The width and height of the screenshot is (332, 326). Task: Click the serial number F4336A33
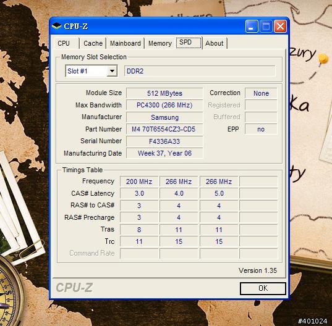coord(164,141)
